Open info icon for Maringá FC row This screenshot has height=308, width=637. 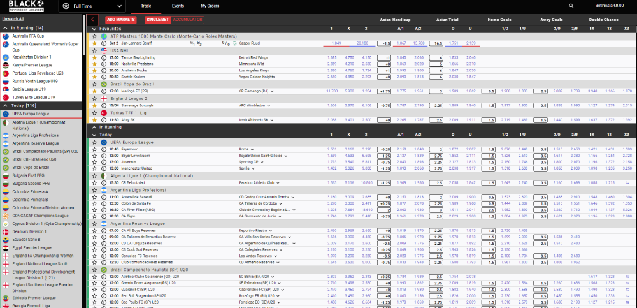coord(104,91)
